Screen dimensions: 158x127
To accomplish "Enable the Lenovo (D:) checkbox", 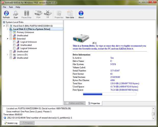I will (11, 55).
